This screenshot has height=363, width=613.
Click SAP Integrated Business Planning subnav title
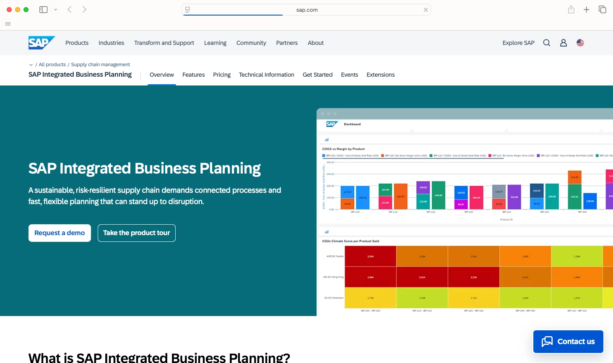[80, 74]
